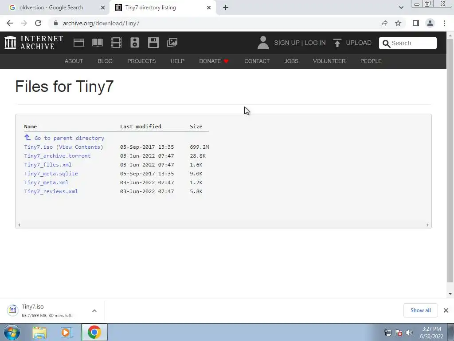454x341 pixels.
Task: Open the browser side panel icon
Action: pyautogui.click(x=416, y=23)
